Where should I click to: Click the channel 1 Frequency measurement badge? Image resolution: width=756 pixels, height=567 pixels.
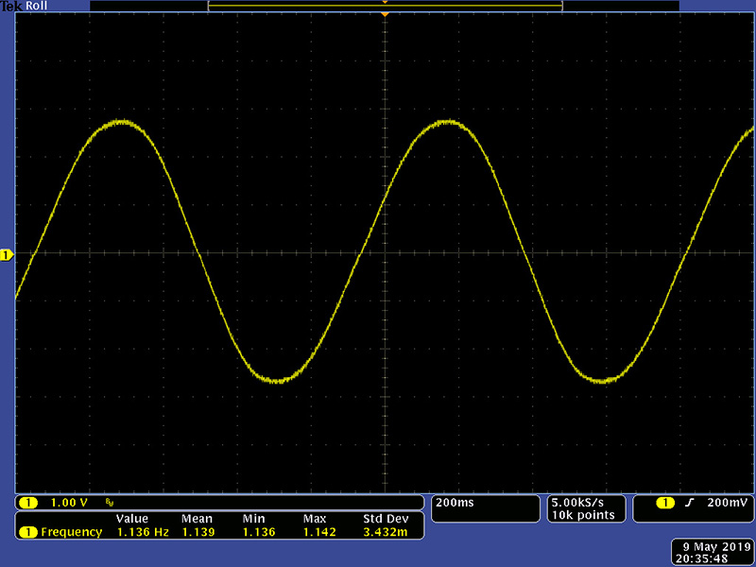pos(28,532)
